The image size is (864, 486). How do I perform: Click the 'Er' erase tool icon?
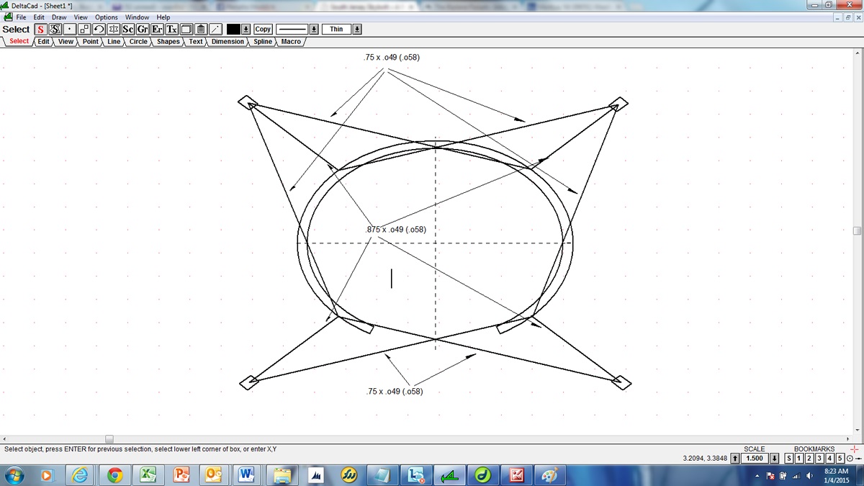click(x=157, y=30)
